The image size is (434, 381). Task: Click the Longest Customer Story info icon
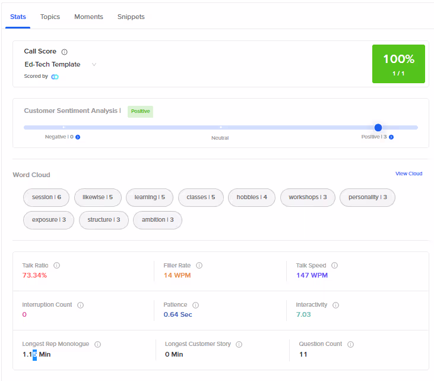239,344
